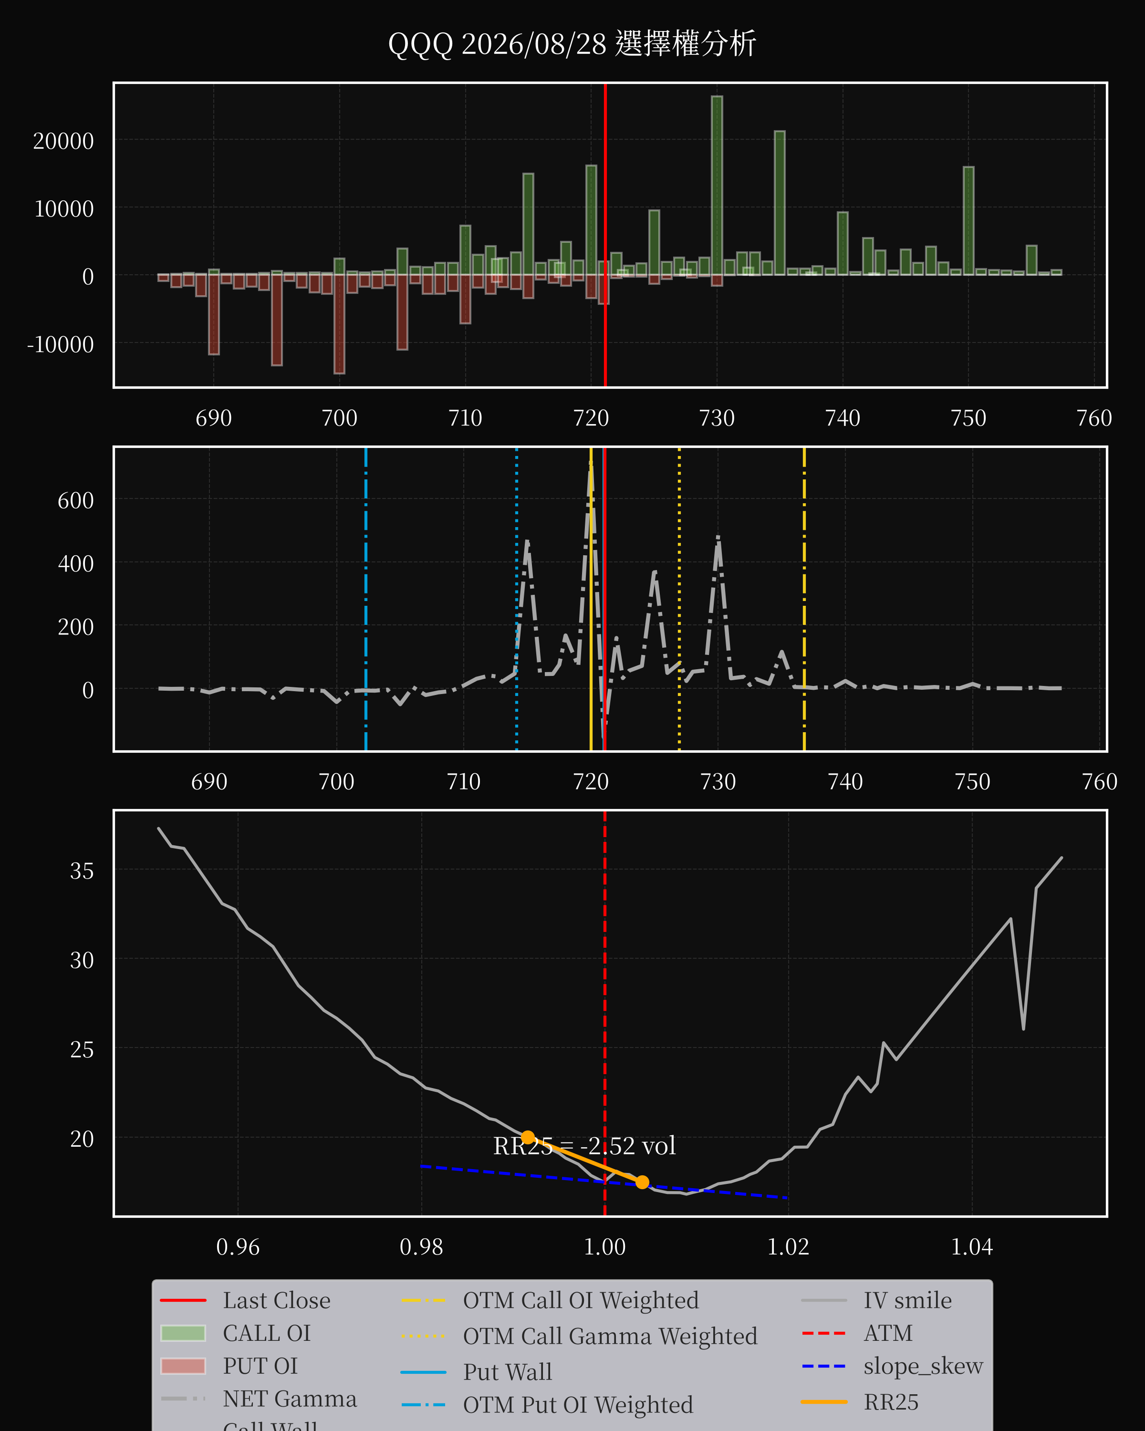Click the 1.04 x-axis label in IV chart
The image size is (1145, 1431).
click(x=972, y=1246)
